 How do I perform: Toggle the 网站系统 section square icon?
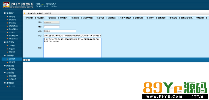pyautogui.click(x=5, y=66)
